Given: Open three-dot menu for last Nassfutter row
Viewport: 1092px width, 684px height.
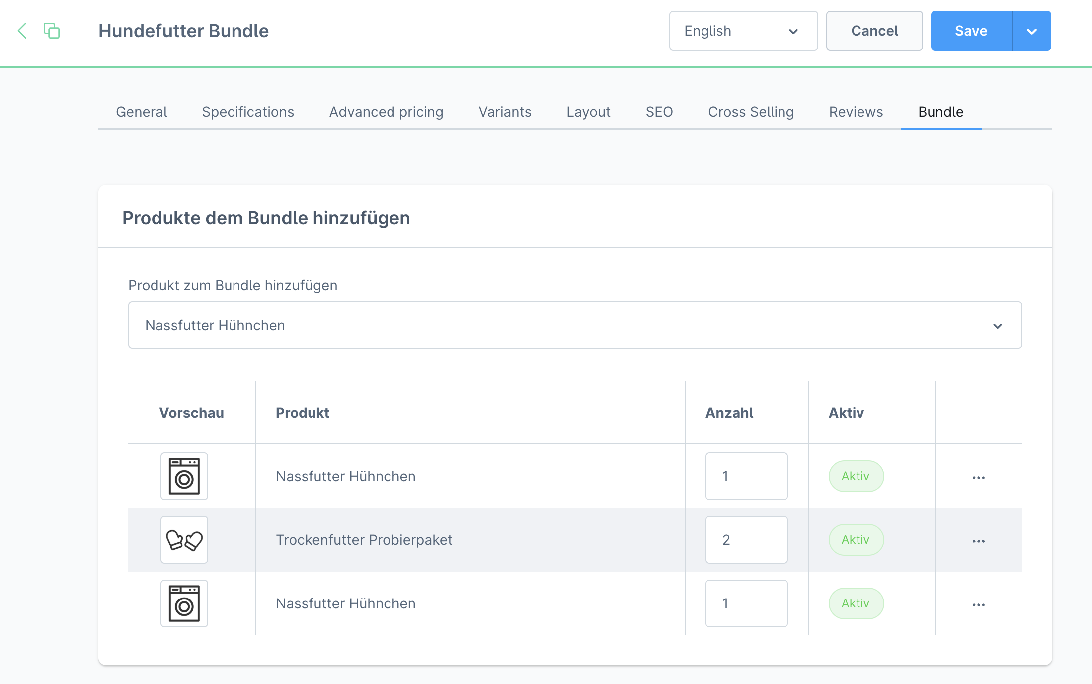Looking at the screenshot, I should pos(978,604).
